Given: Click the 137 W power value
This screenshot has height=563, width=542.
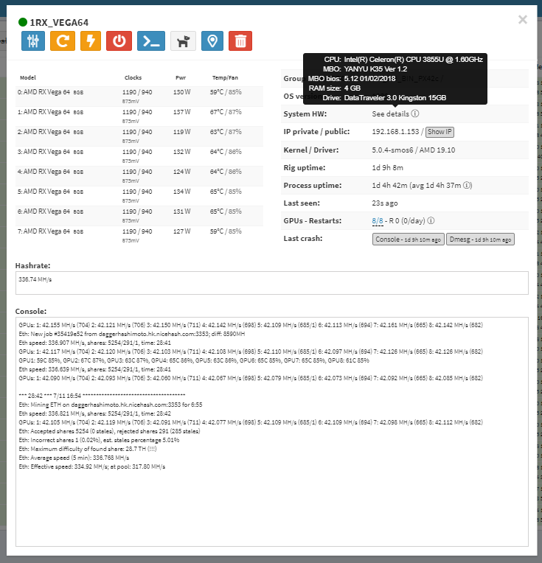Looking at the screenshot, I should tap(182, 112).
